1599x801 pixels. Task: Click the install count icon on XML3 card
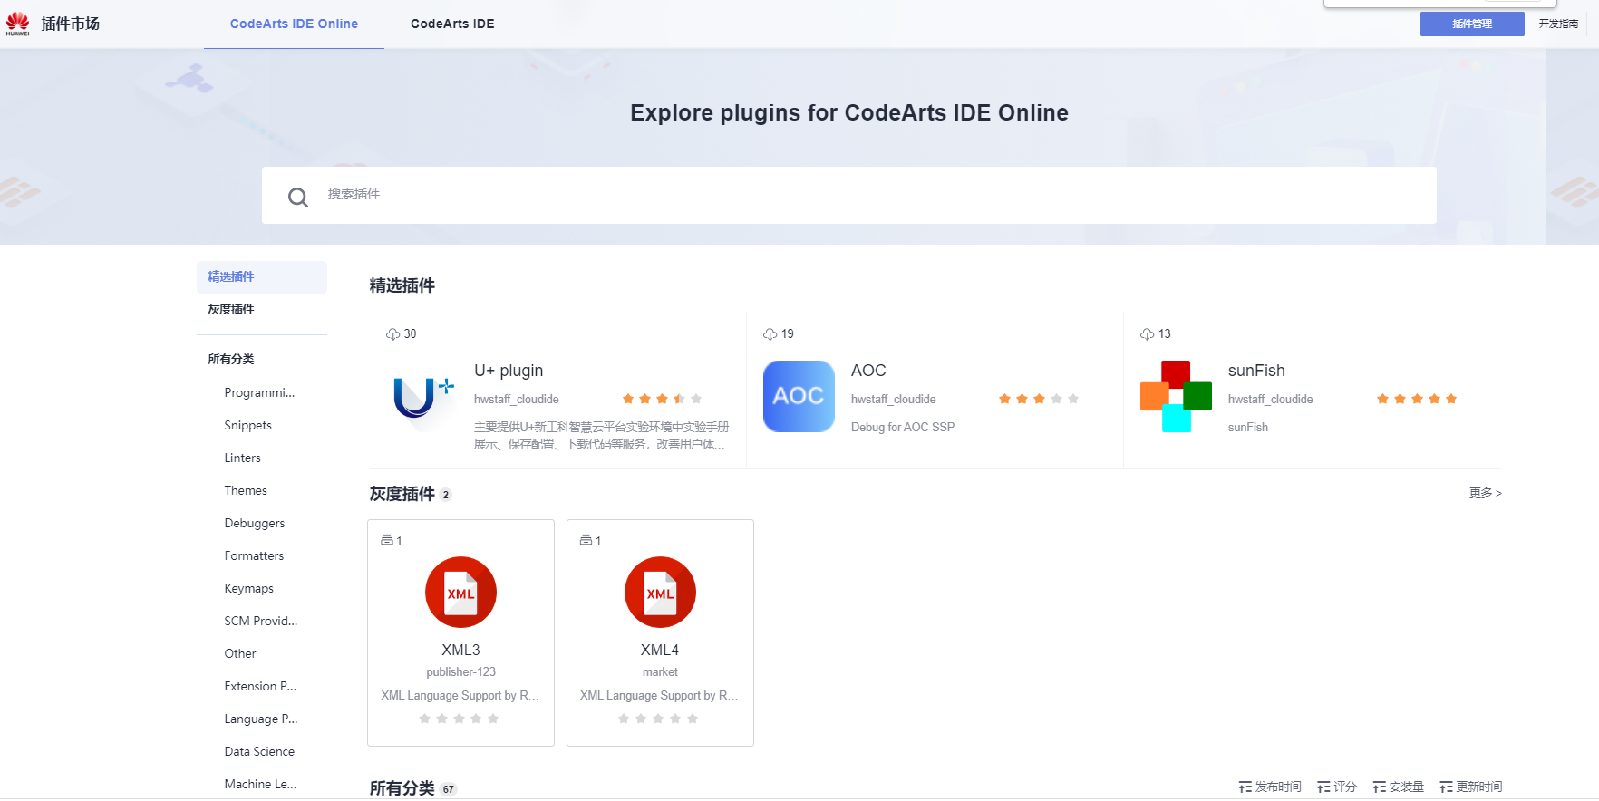[387, 540]
